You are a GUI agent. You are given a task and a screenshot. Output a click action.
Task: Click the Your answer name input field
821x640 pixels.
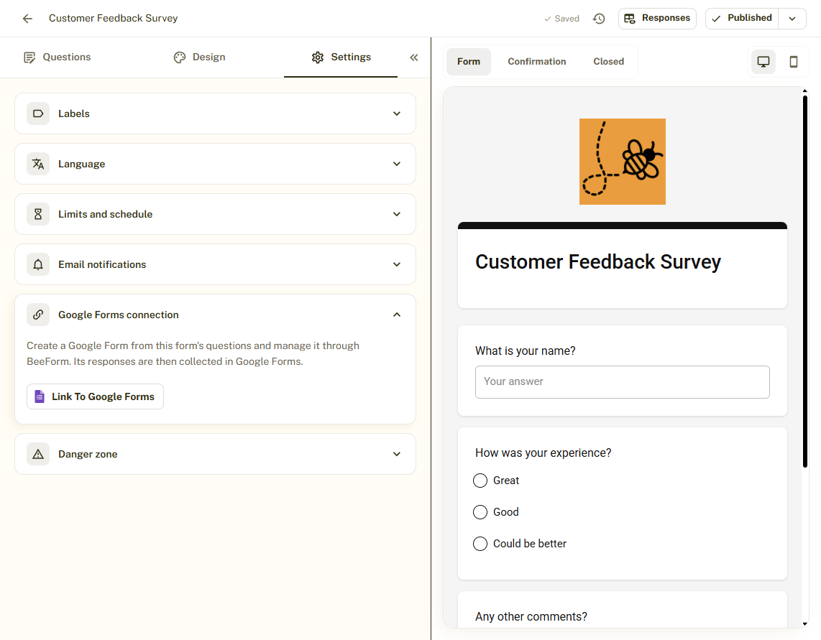pos(622,382)
